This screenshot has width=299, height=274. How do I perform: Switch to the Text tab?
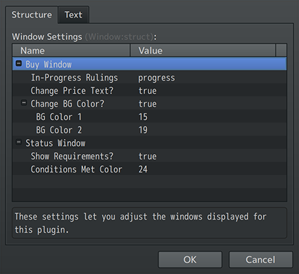coord(73,15)
